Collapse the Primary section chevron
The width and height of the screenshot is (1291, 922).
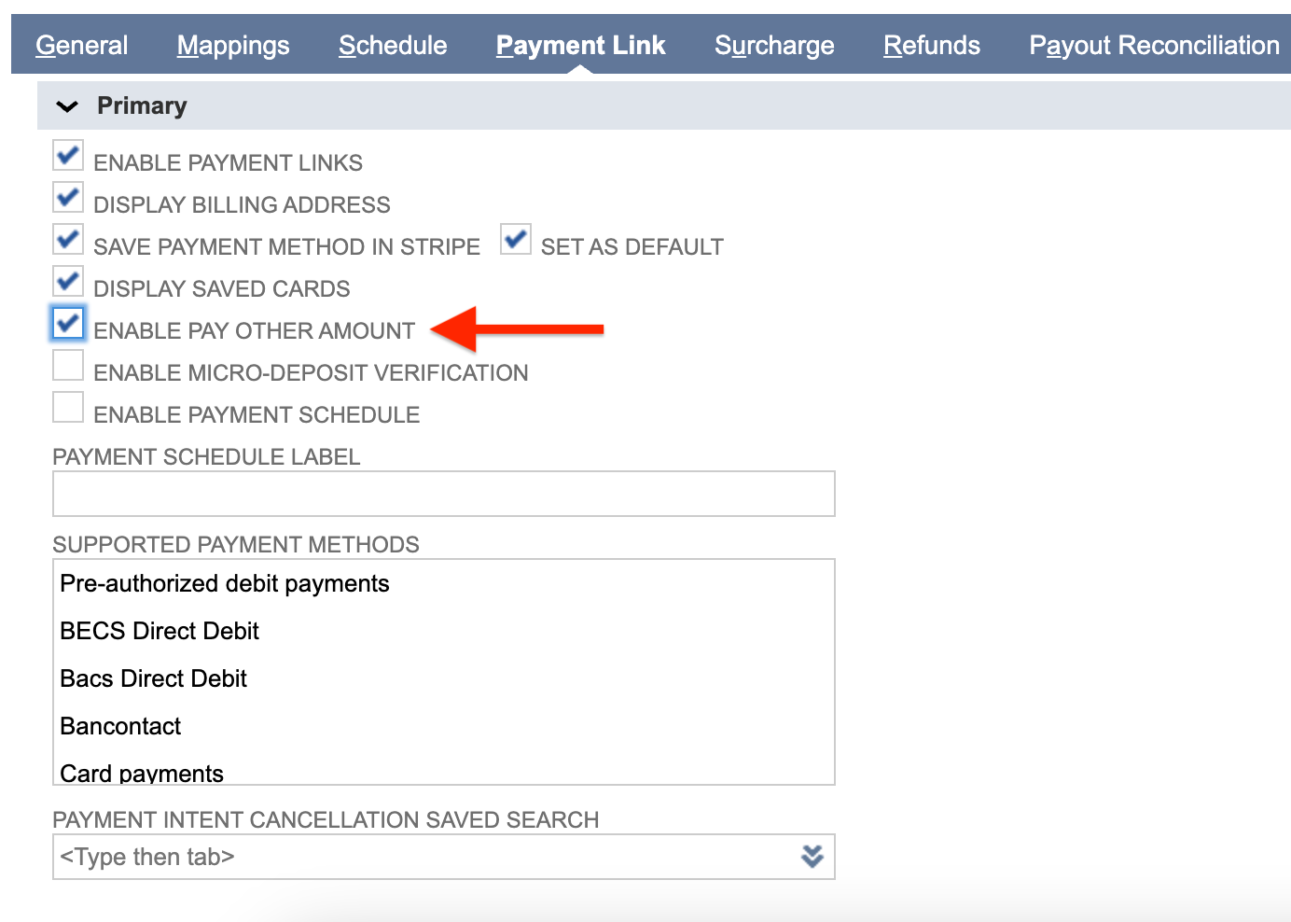coord(66,105)
